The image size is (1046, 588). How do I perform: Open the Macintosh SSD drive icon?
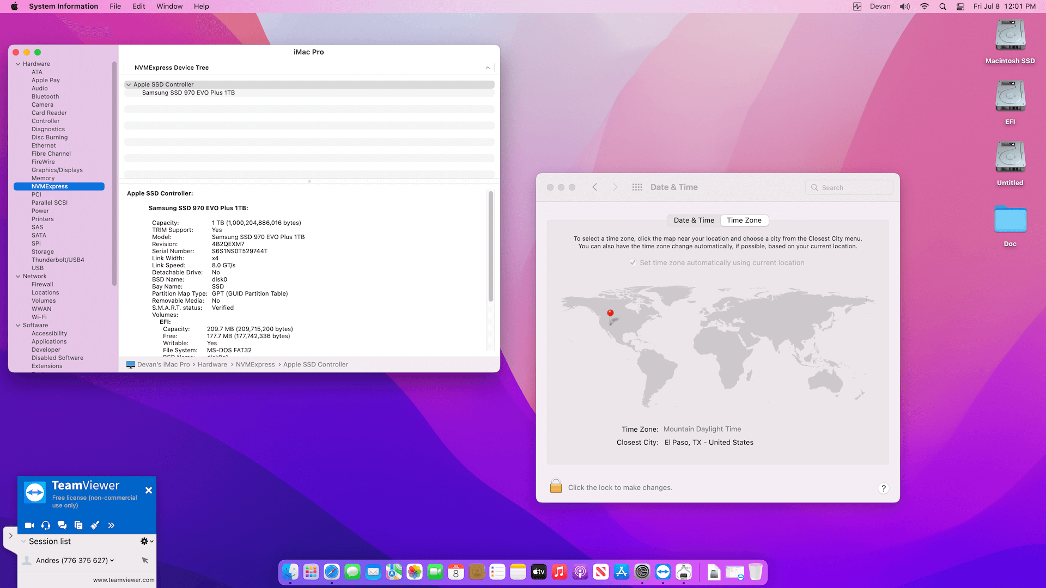coord(1010,36)
